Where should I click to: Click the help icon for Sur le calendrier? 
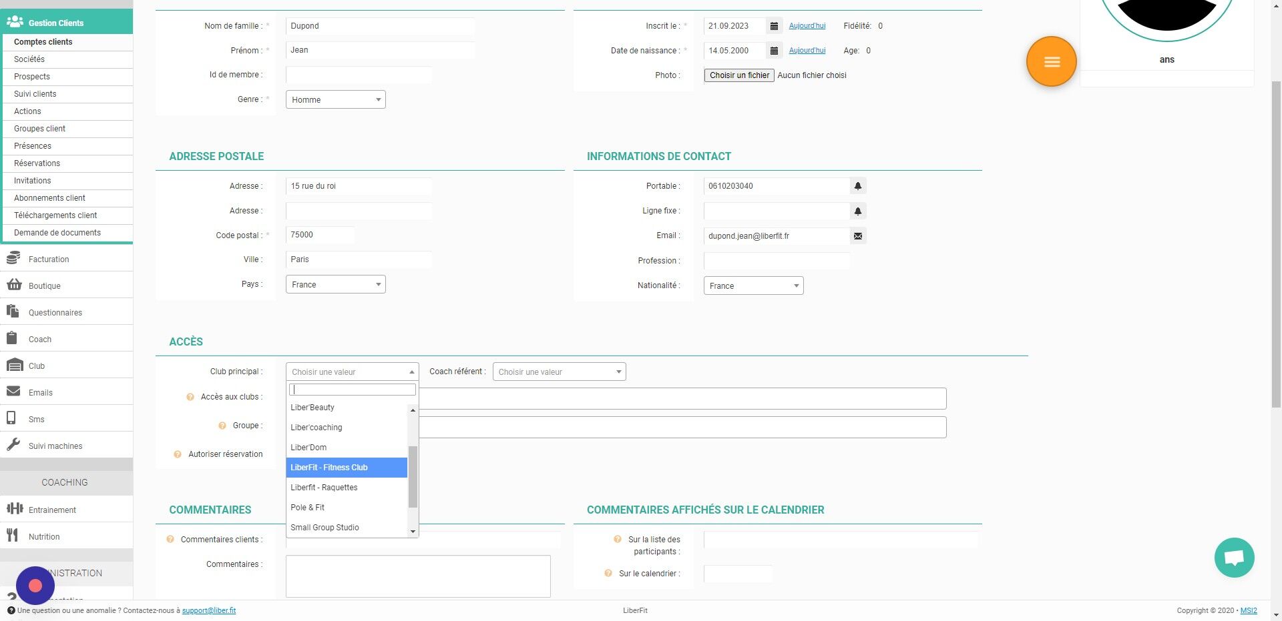click(x=608, y=573)
